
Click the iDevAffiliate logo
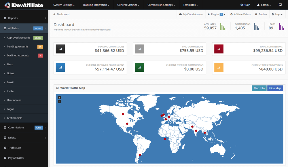[x=24, y=5]
